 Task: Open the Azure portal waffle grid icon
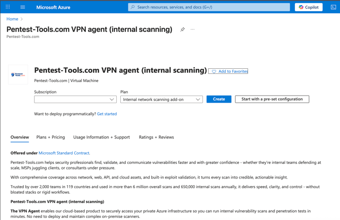(x=8, y=7)
